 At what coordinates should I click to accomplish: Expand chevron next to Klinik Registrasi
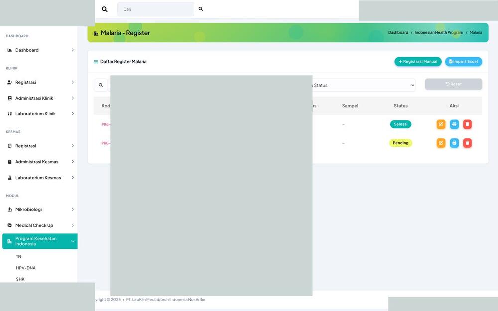[x=73, y=82]
